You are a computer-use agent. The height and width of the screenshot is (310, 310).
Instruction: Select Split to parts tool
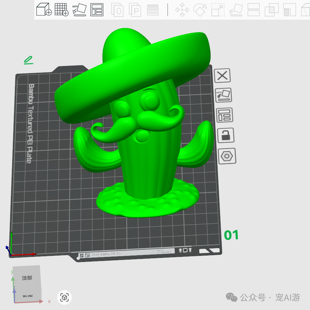point(135,10)
